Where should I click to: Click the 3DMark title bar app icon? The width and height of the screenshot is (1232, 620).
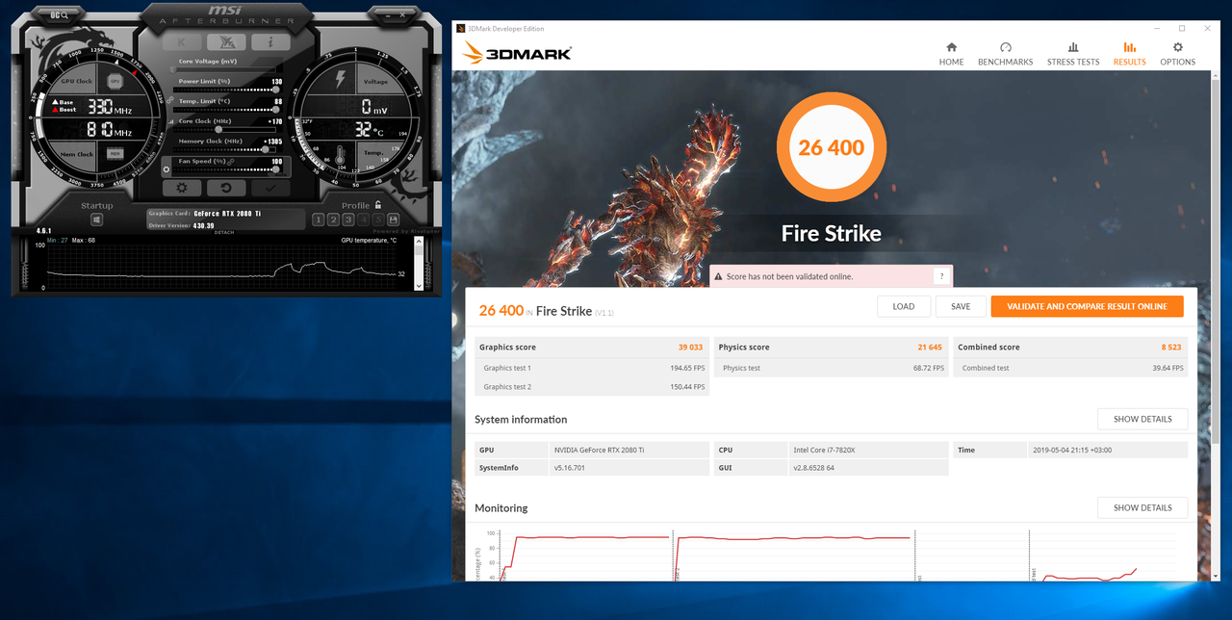coord(460,28)
